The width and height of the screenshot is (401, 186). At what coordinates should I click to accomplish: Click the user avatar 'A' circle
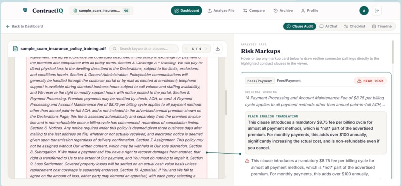(364, 11)
